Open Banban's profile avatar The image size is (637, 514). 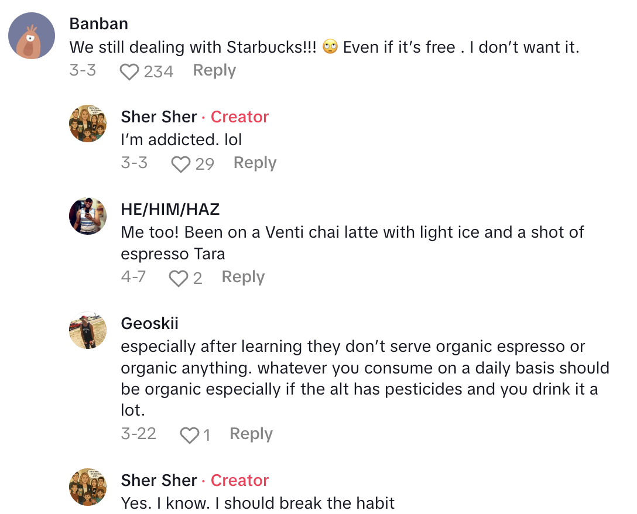coord(32,36)
